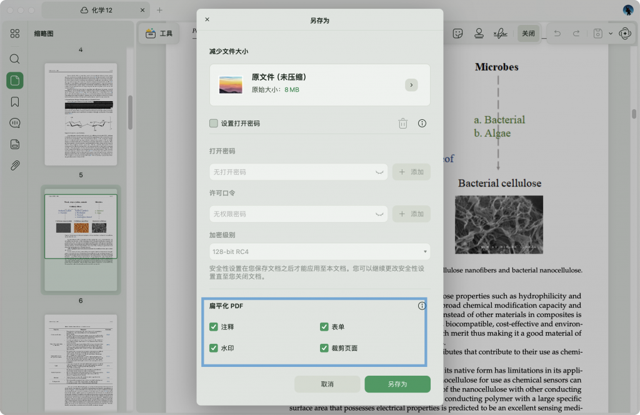Open the bookmarks panel icon
Screen dimensions: 640x415
click(15, 102)
